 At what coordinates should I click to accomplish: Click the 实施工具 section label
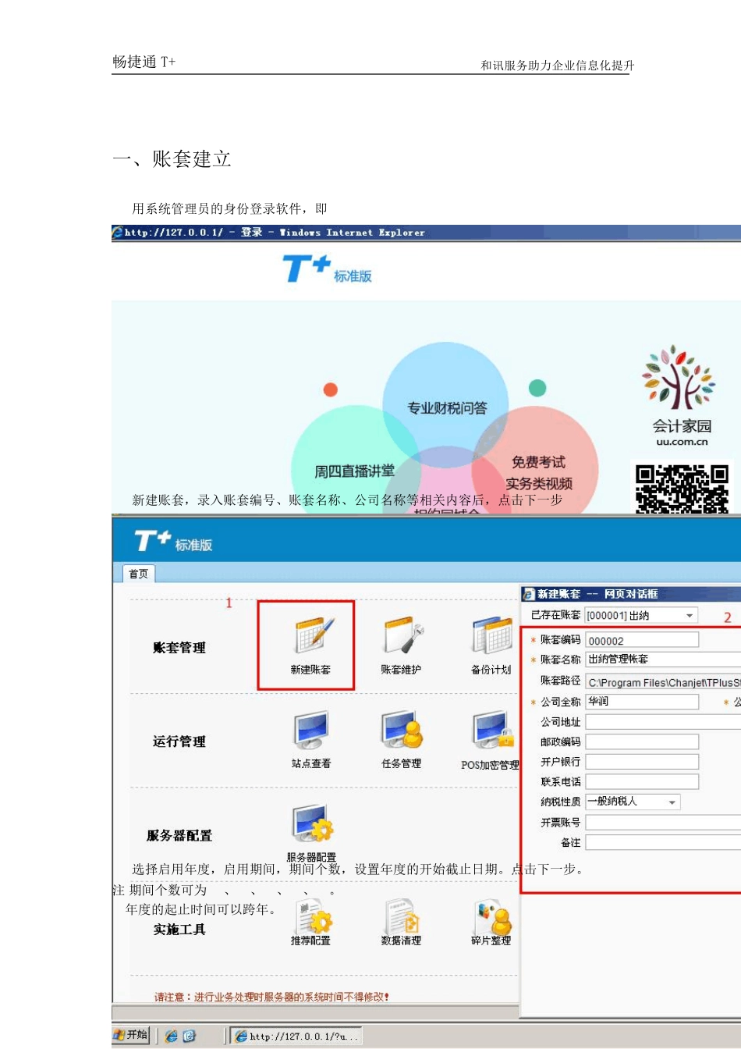[x=179, y=930]
